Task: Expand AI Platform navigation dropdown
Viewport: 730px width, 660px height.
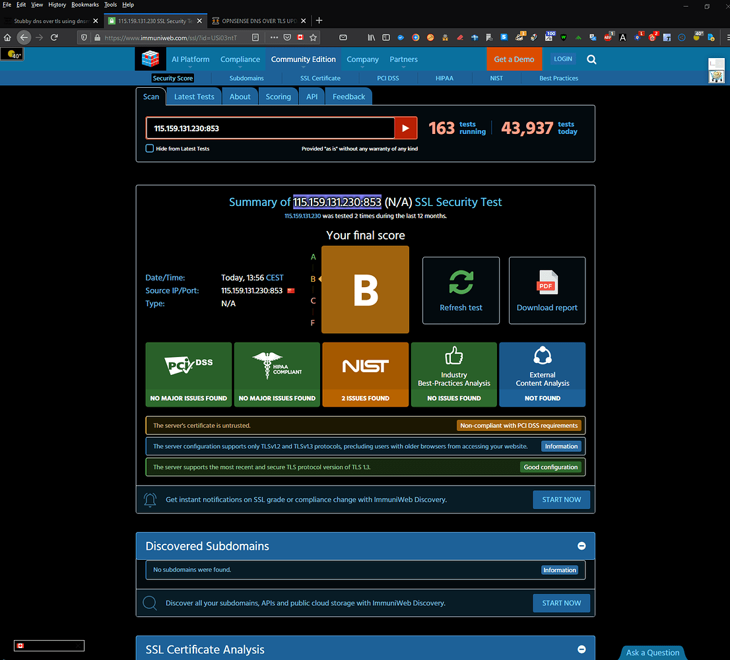Action: pyautogui.click(x=190, y=59)
